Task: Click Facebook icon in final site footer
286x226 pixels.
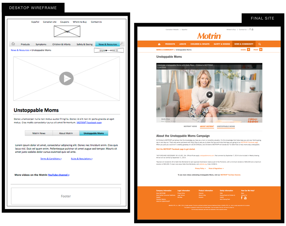Action: tap(242, 198)
